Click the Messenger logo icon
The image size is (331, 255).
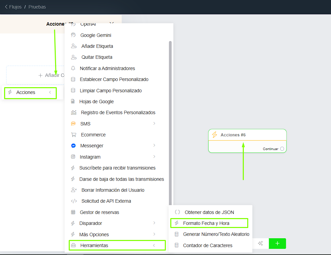tap(73, 146)
